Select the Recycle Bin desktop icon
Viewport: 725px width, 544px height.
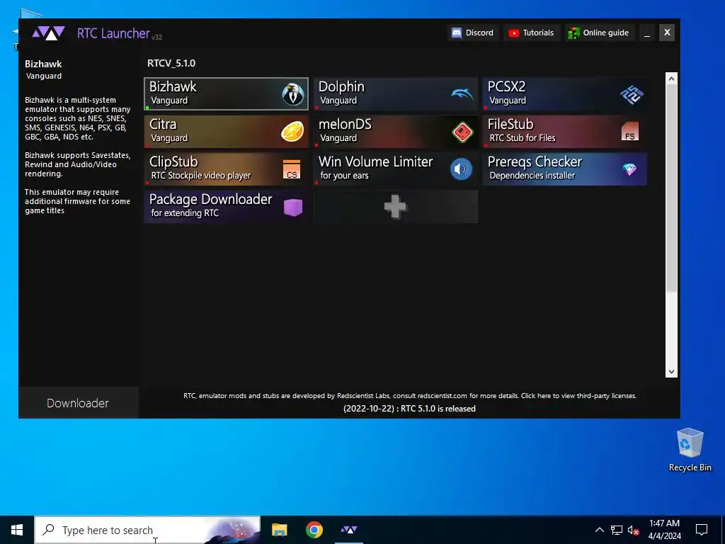pos(690,450)
